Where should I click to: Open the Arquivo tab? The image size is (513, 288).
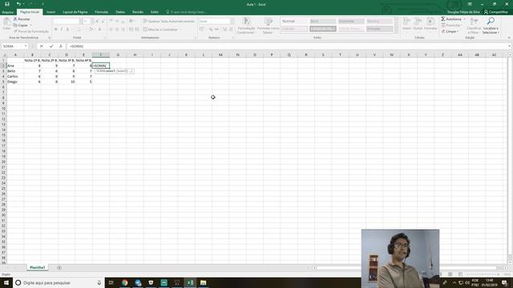(7, 12)
